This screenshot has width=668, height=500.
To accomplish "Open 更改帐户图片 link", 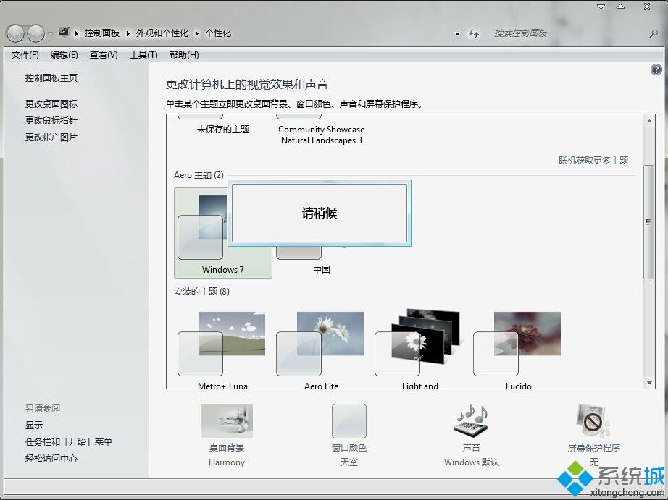I will coord(51,137).
